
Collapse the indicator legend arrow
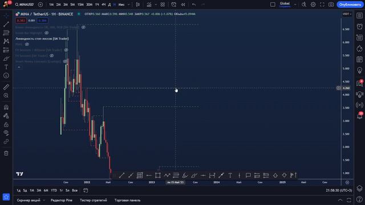pyautogui.click(x=19, y=67)
